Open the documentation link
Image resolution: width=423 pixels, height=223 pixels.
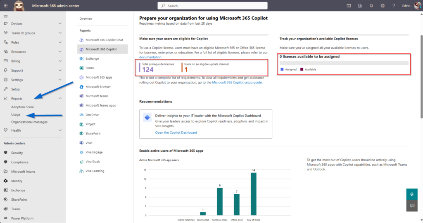tap(150, 57)
